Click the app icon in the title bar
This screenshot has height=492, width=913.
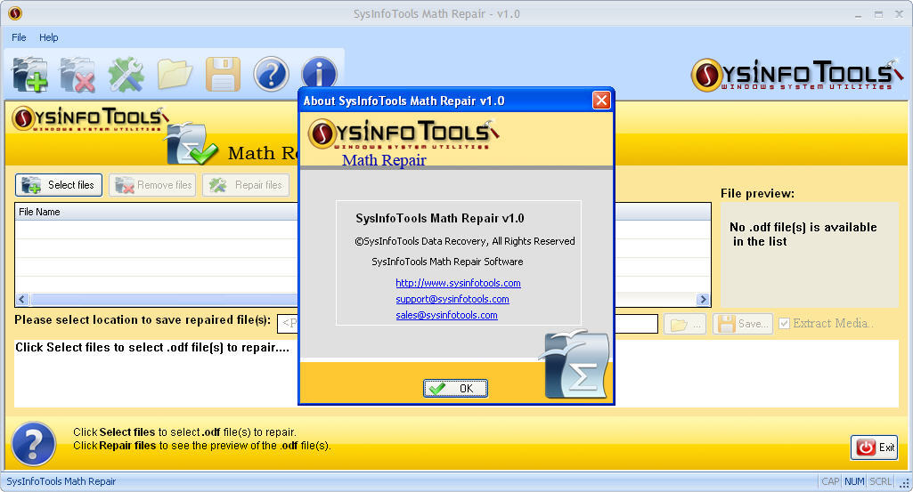[15, 13]
